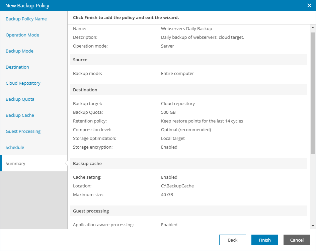This screenshot has width=316, height=251.
Task: Select the Destination wizard step
Action: pos(17,67)
